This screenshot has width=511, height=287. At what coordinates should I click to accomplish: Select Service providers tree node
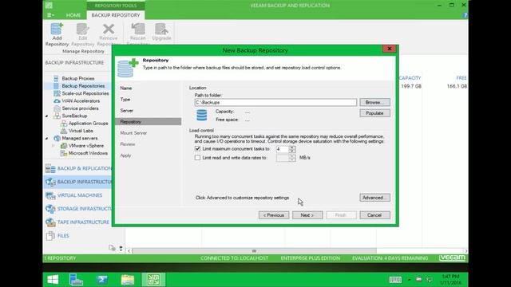80,108
